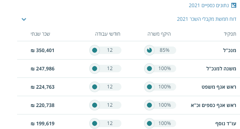Click the months circle icon in מנכ"ל row
Viewport: 240px width, 129px height.
point(95,50)
